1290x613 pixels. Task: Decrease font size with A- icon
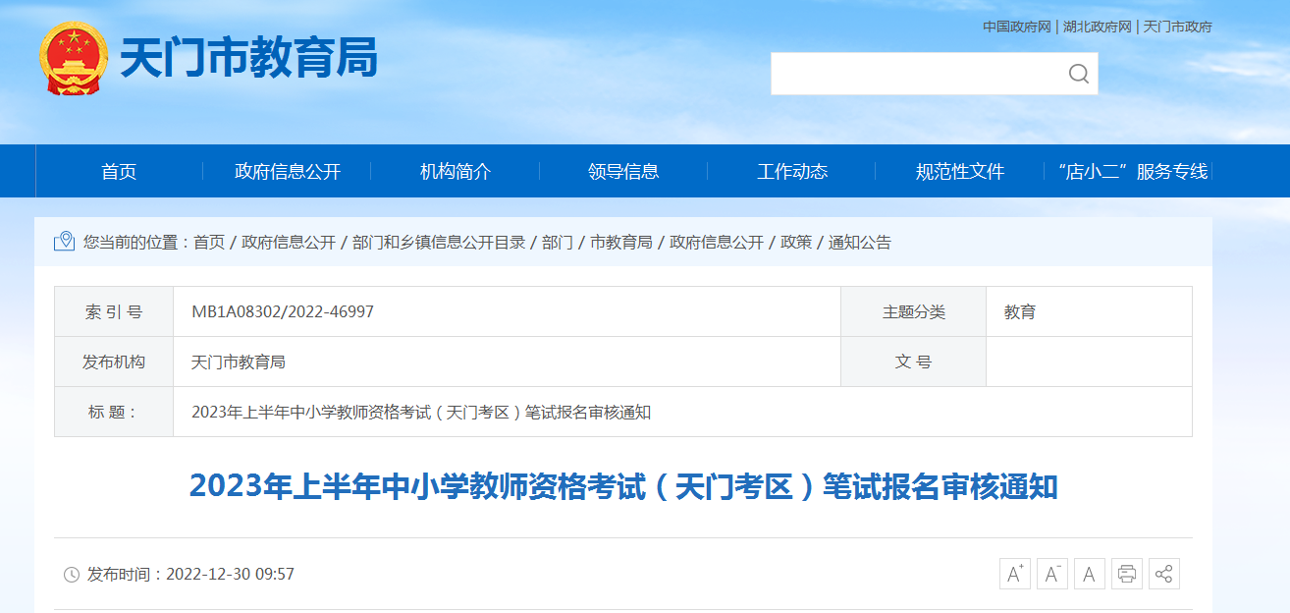click(x=1052, y=574)
